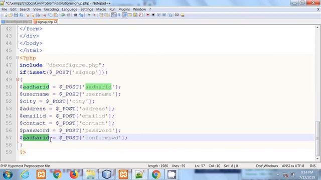Image resolution: width=321 pixels, height=180 pixels.
Task: Open the Plugins menu
Action: click(x=124, y=9)
